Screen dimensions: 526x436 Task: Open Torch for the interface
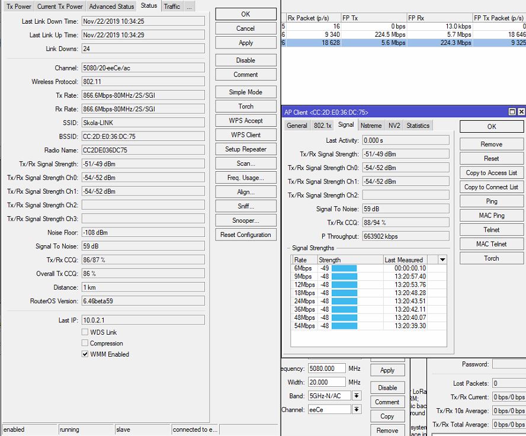[246, 106]
